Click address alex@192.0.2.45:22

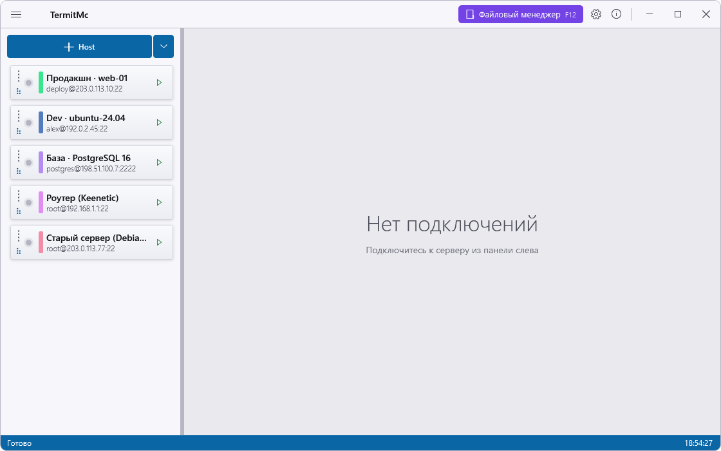[x=77, y=130]
